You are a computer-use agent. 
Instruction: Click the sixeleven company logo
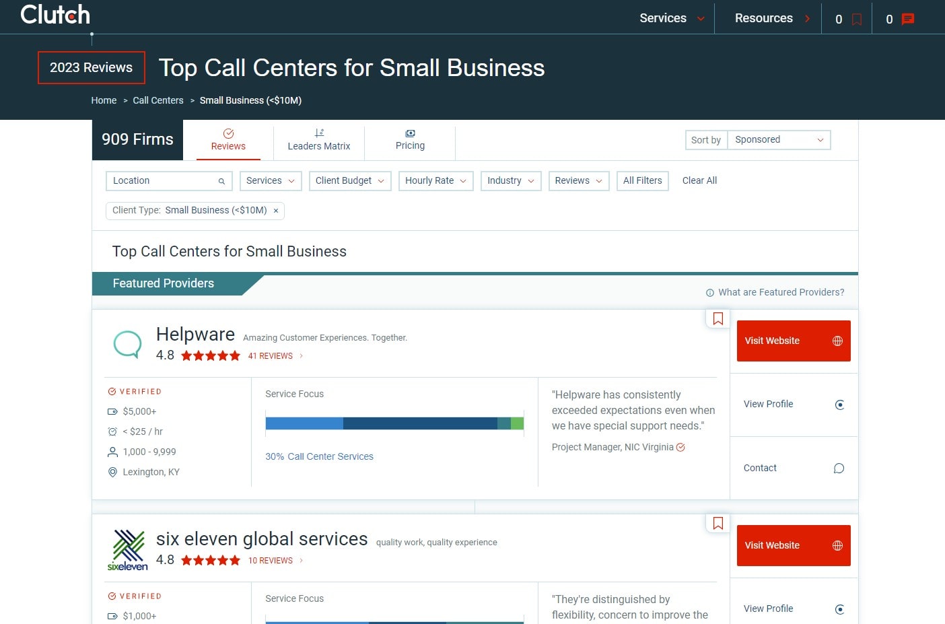click(x=128, y=549)
